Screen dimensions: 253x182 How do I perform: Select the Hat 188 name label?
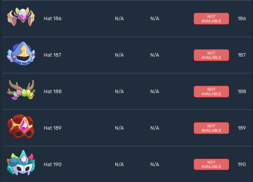coord(53,92)
